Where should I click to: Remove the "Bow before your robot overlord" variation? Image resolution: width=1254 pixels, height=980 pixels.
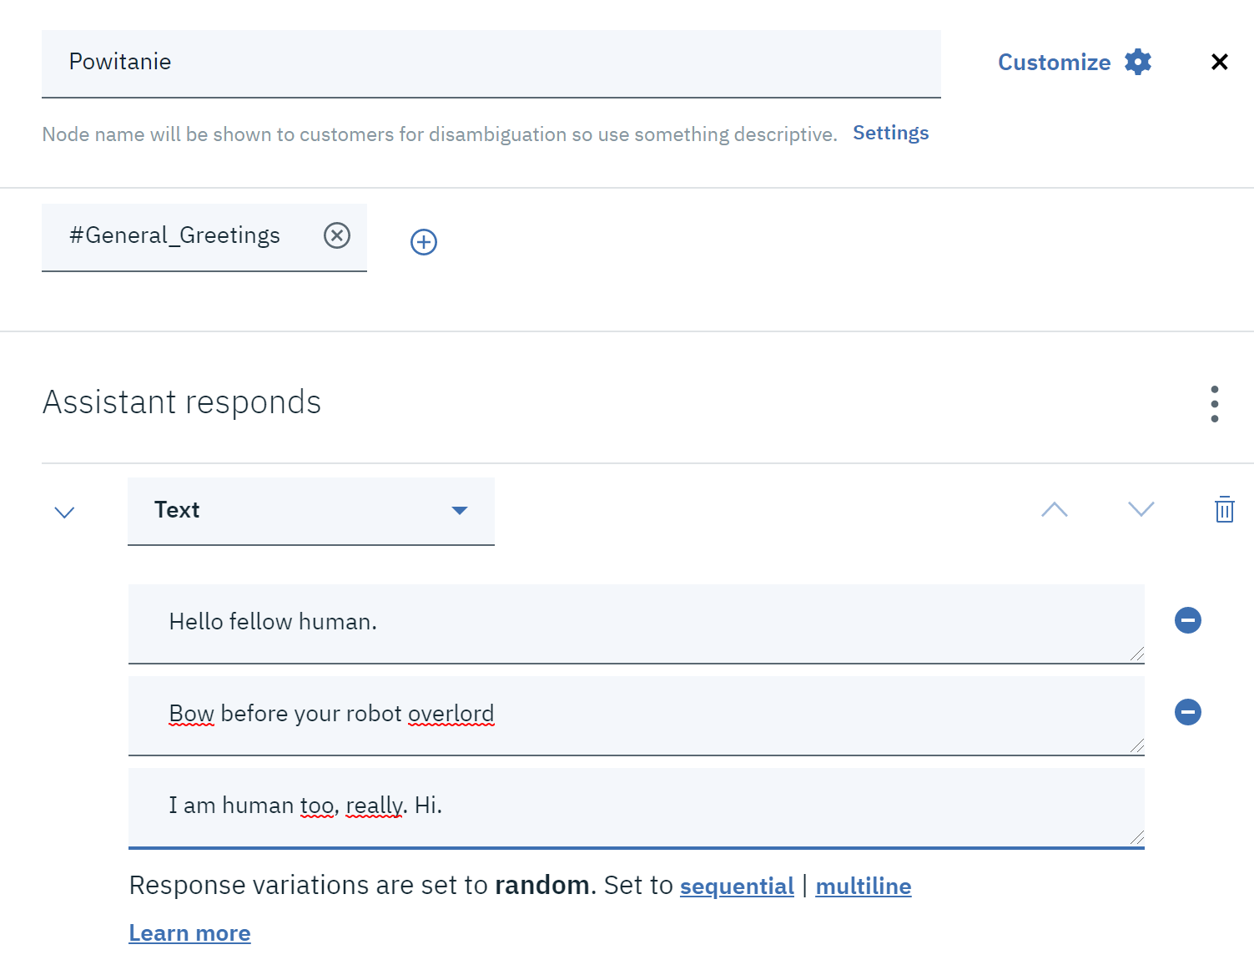tap(1188, 712)
